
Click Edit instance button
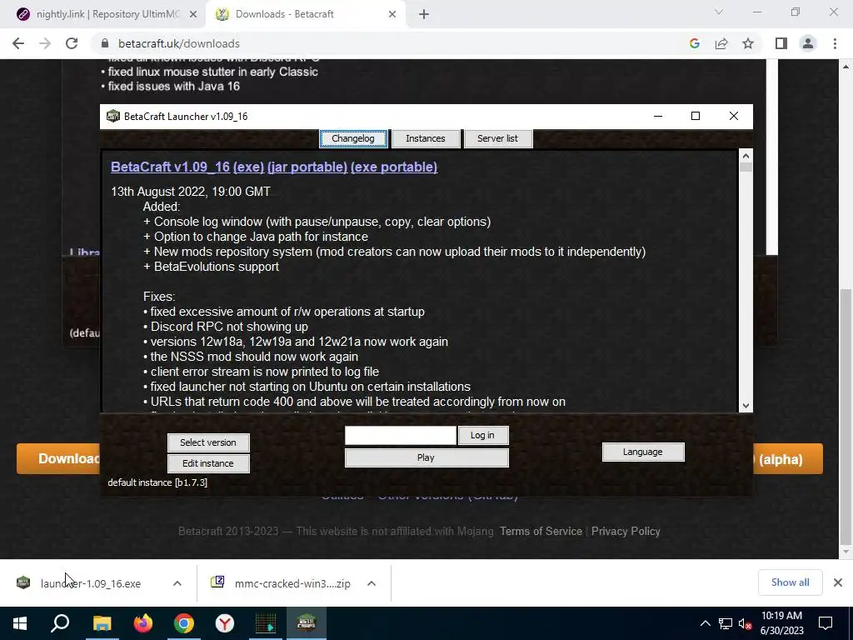[x=208, y=463]
